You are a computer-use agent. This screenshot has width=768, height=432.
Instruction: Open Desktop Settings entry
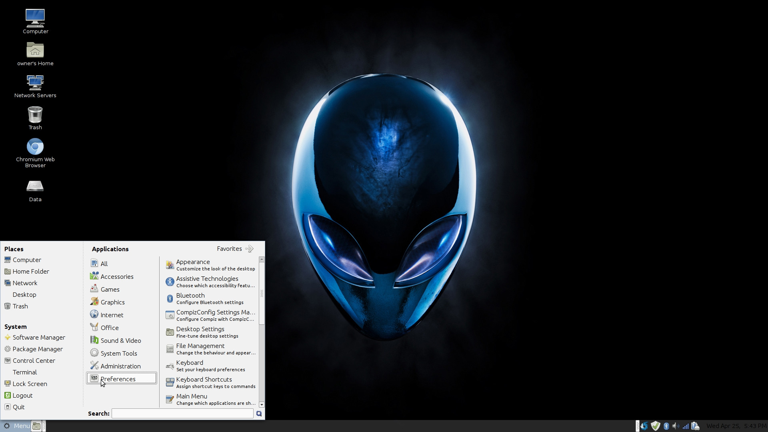click(210, 332)
